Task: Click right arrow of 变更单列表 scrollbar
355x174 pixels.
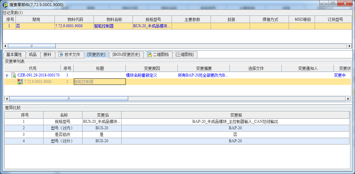Action: pyautogui.click(x=348, y=99)
